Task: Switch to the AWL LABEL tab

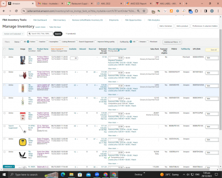Action: coord(168,4)
